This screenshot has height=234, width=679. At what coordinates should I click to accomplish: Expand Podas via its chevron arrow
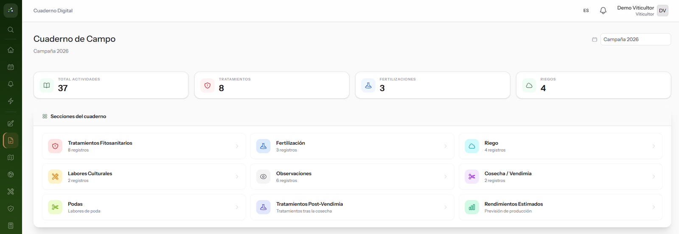click(237, 207)
